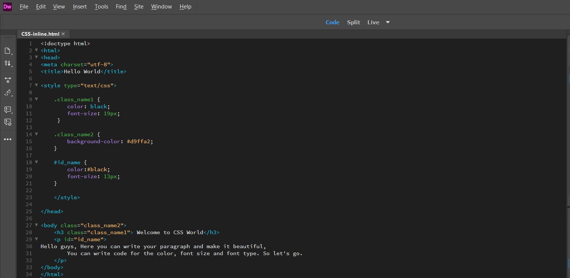570x278 pixels.
Task: Open the Find menu
Action: pos(121,7)
